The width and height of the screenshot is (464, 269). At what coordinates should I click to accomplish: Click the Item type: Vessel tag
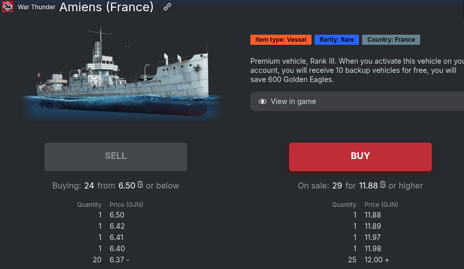tap(280, 40)
